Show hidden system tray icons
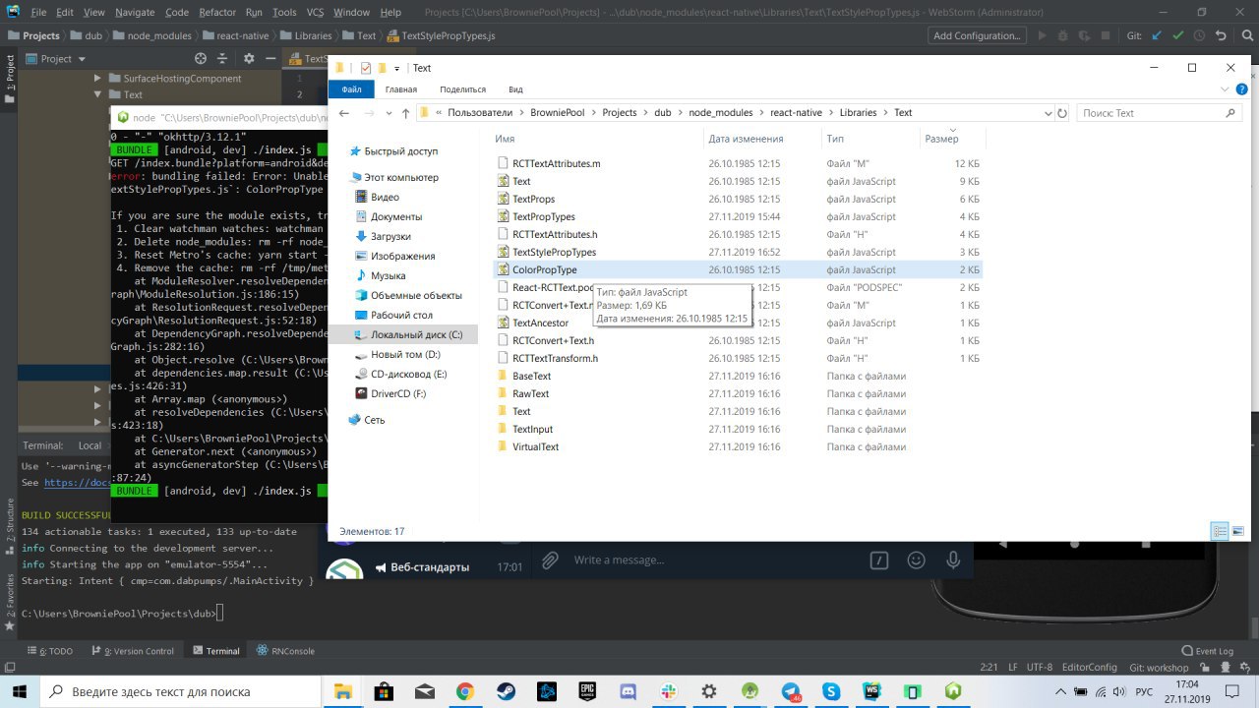Viewport: 1259px width, 708px height. tap(1058, 691)
